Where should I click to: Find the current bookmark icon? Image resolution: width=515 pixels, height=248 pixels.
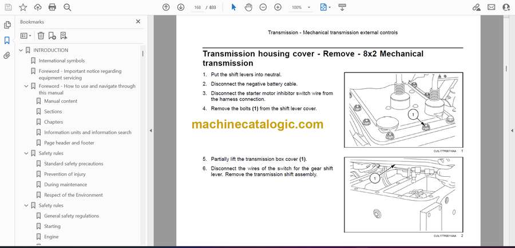click(64, 36)
